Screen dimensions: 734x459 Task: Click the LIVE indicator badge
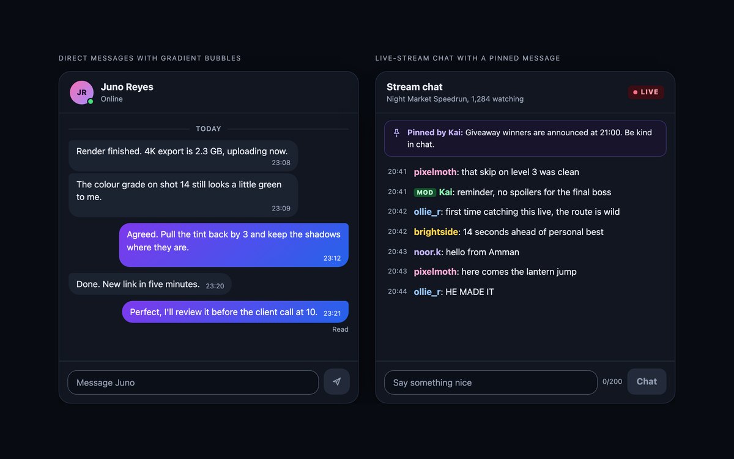[x=646, y=92]
